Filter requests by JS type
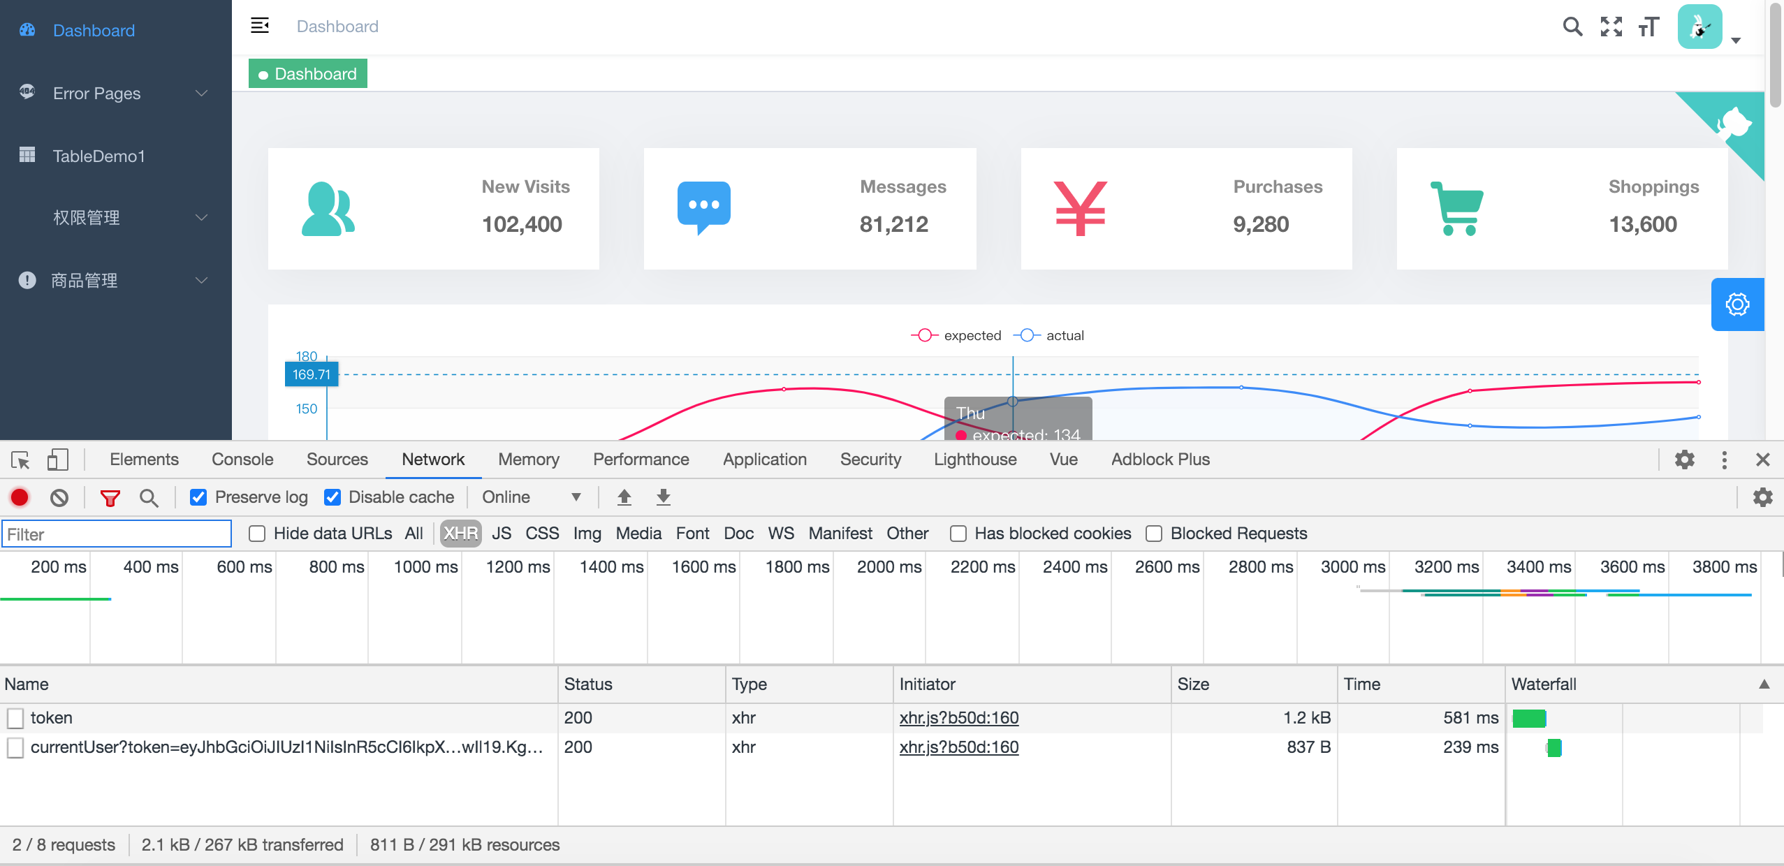 [x=502, y=534]
